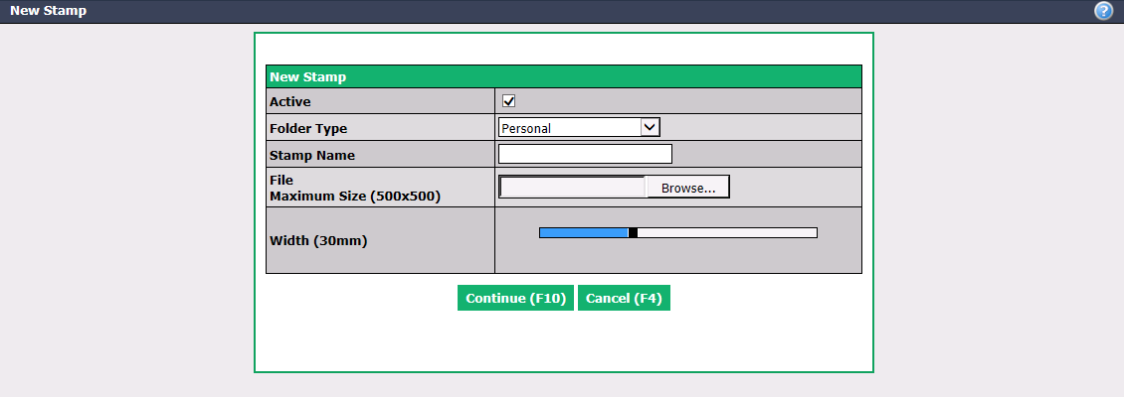1124x397 pixels.
Task: Click the green New Stamp form header
Action: (x=563, y=76)
